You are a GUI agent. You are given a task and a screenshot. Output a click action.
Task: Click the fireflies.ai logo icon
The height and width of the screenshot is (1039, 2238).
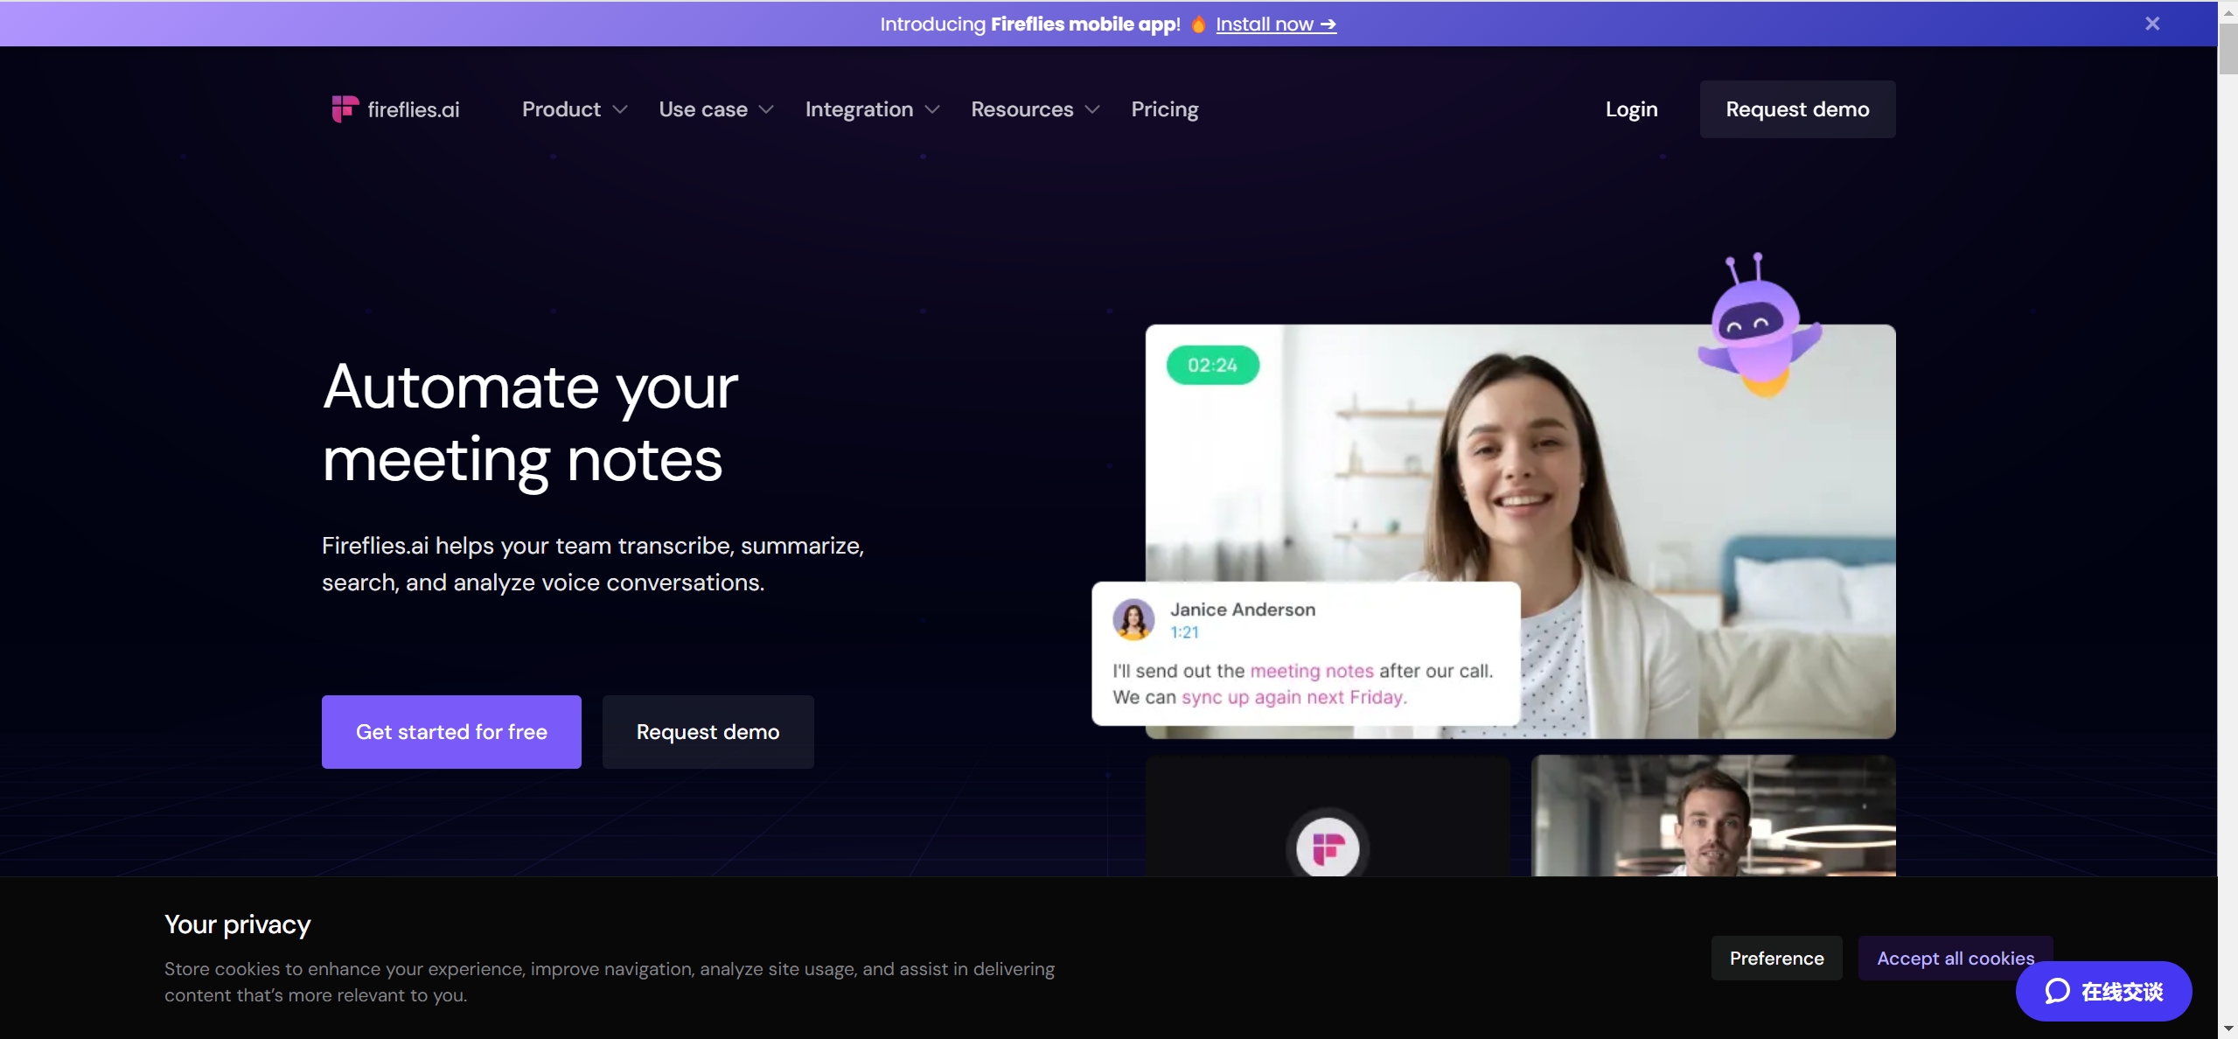click(345, 108)
